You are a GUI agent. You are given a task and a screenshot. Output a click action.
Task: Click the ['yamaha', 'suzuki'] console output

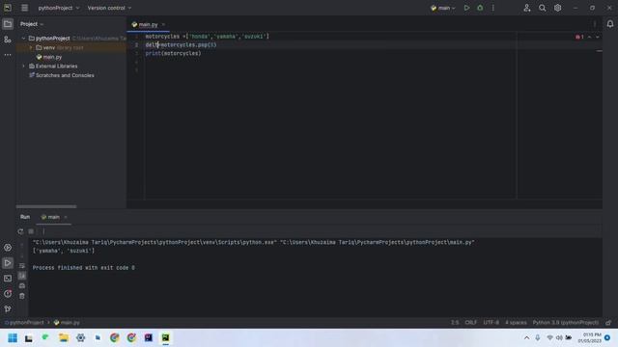tap(64, 251)
